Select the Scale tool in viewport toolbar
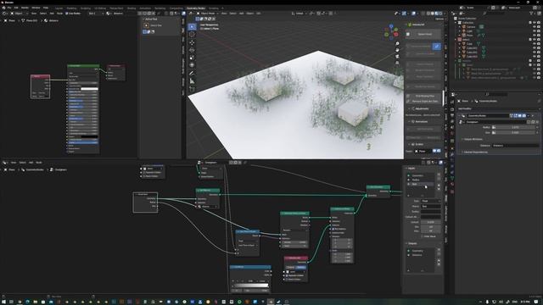Image resolution: width=543 pixels, height=305 pixels. [192, 58]
